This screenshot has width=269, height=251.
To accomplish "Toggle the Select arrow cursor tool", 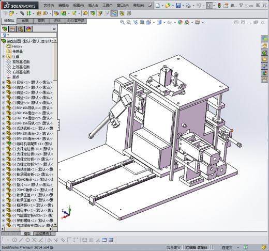I will [x=209, y=6].
